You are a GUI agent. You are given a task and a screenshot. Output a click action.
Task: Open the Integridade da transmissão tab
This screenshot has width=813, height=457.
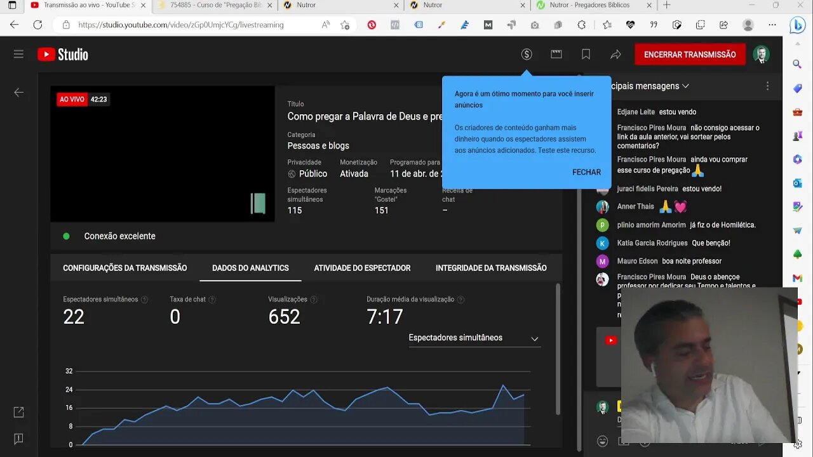(x=491, y=268)
